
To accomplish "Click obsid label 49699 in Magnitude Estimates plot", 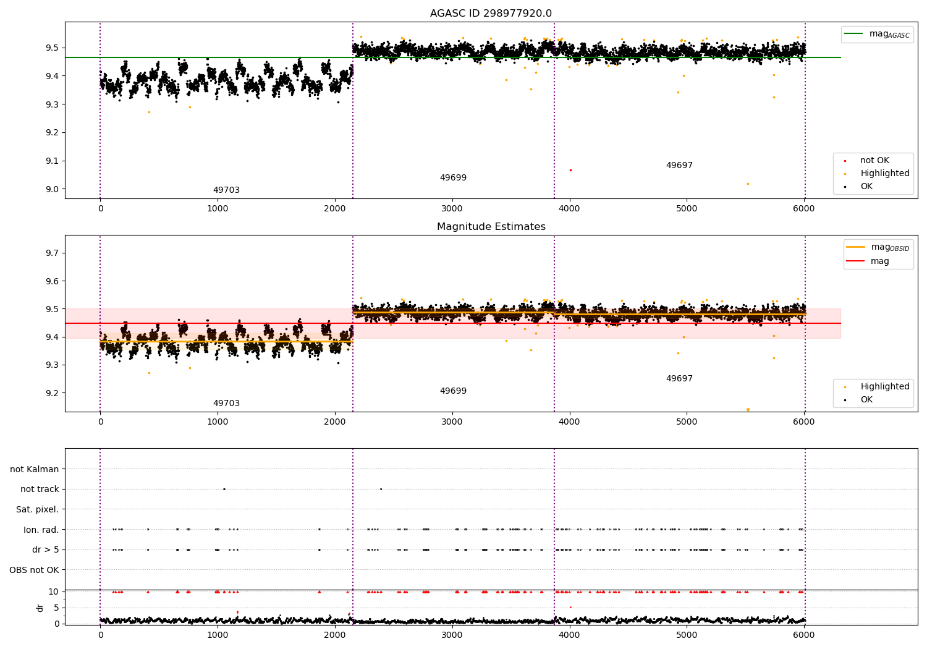I will tap(453, 391).
